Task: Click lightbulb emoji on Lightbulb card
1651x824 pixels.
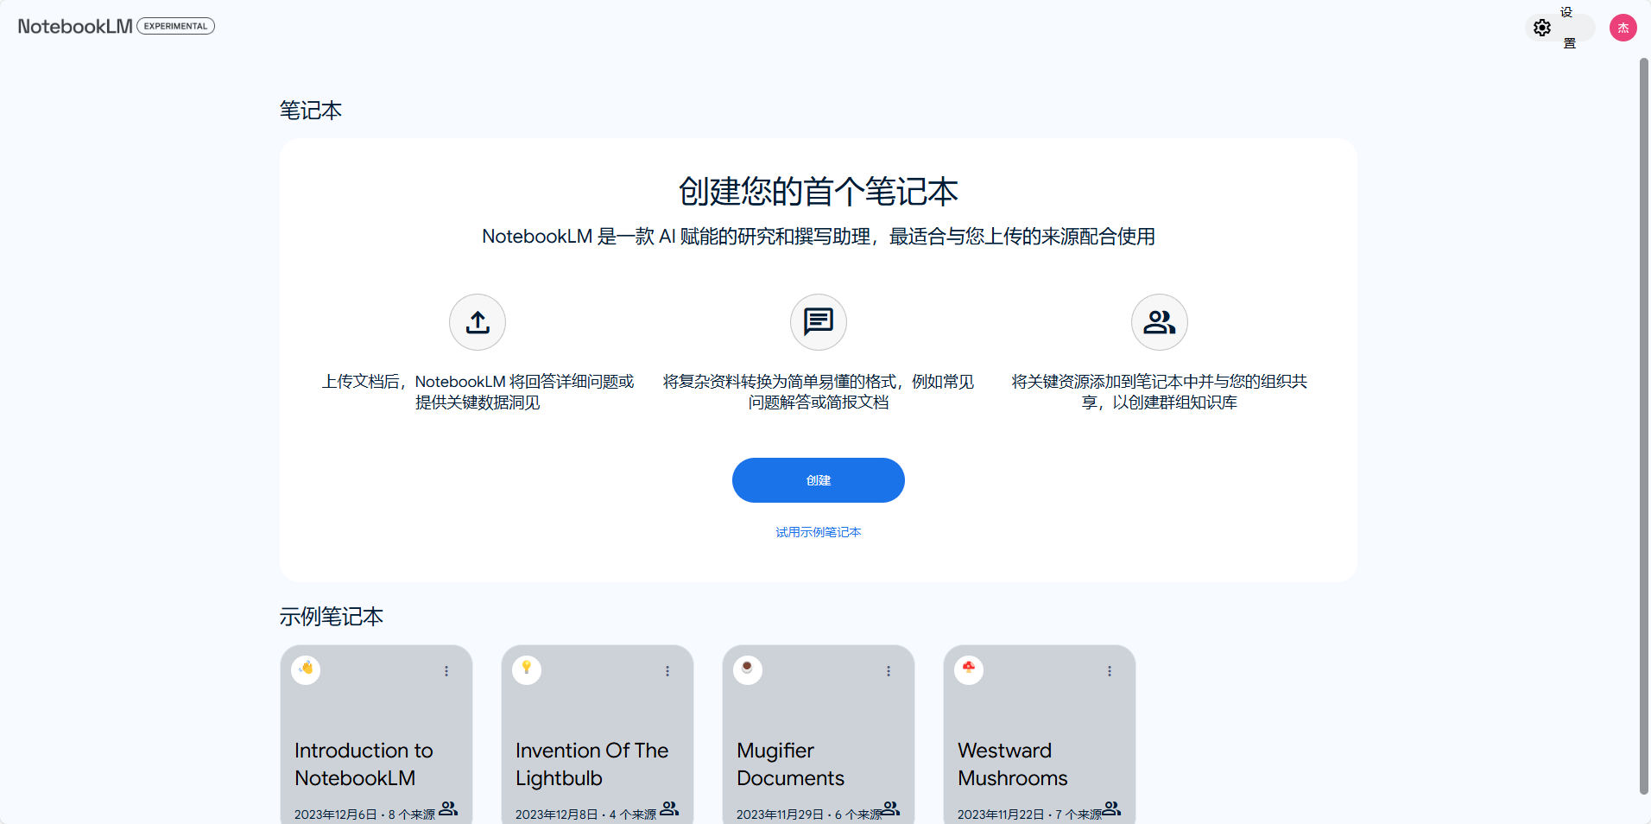Action: (527, 669)
